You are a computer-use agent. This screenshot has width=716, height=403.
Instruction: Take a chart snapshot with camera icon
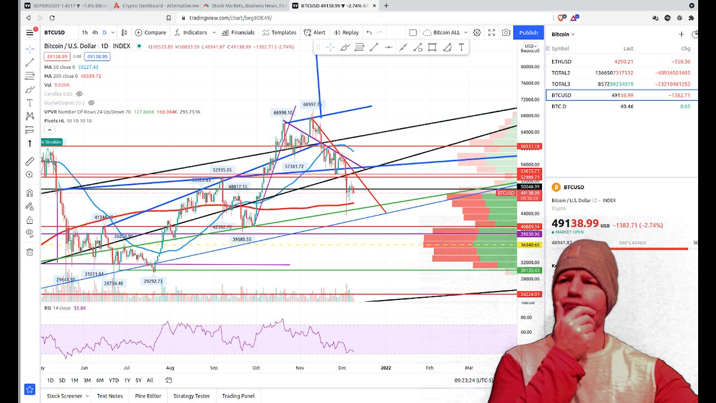coord(506,32)
